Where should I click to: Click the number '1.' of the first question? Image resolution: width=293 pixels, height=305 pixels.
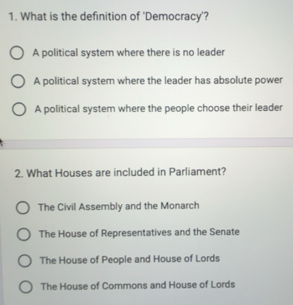point(12,18)
